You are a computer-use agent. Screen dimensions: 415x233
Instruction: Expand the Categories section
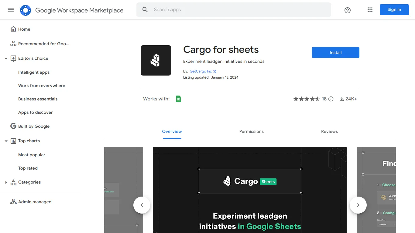pyautogui.click(x=6, y=182)
